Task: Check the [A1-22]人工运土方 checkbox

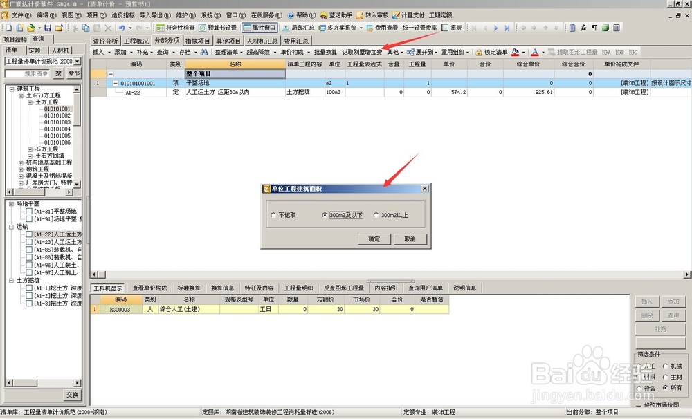Action: (x=29, y=234)
